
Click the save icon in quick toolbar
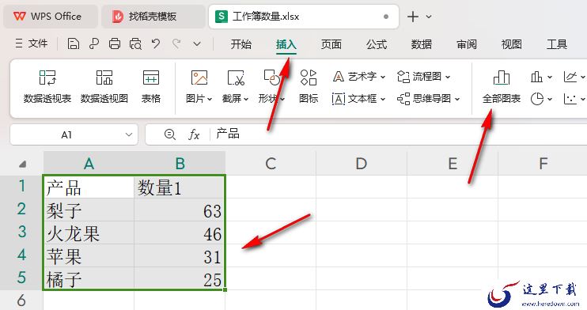74,44
